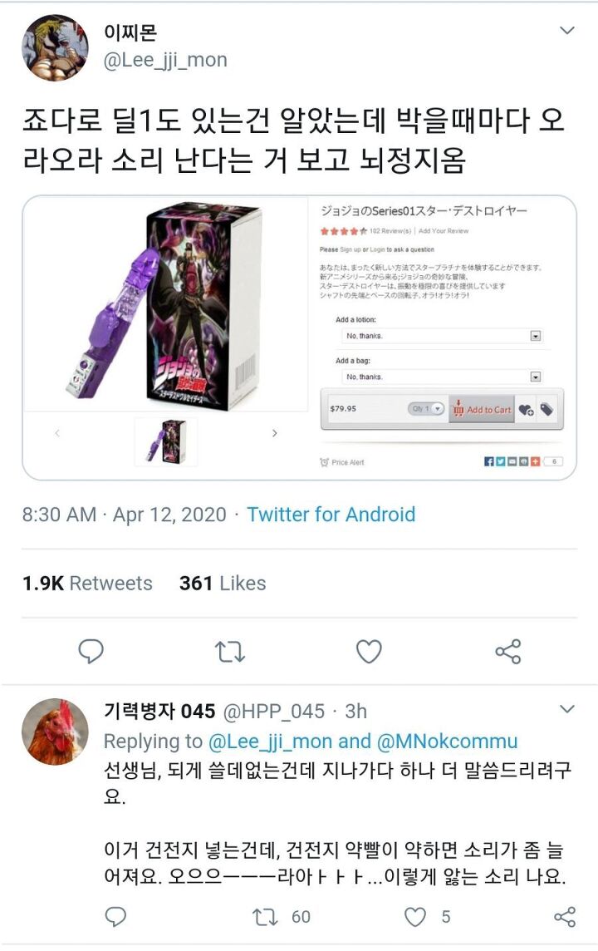598x951 pixels.
Task: Follow the Twitter for Android link
Action: point(331,515)
